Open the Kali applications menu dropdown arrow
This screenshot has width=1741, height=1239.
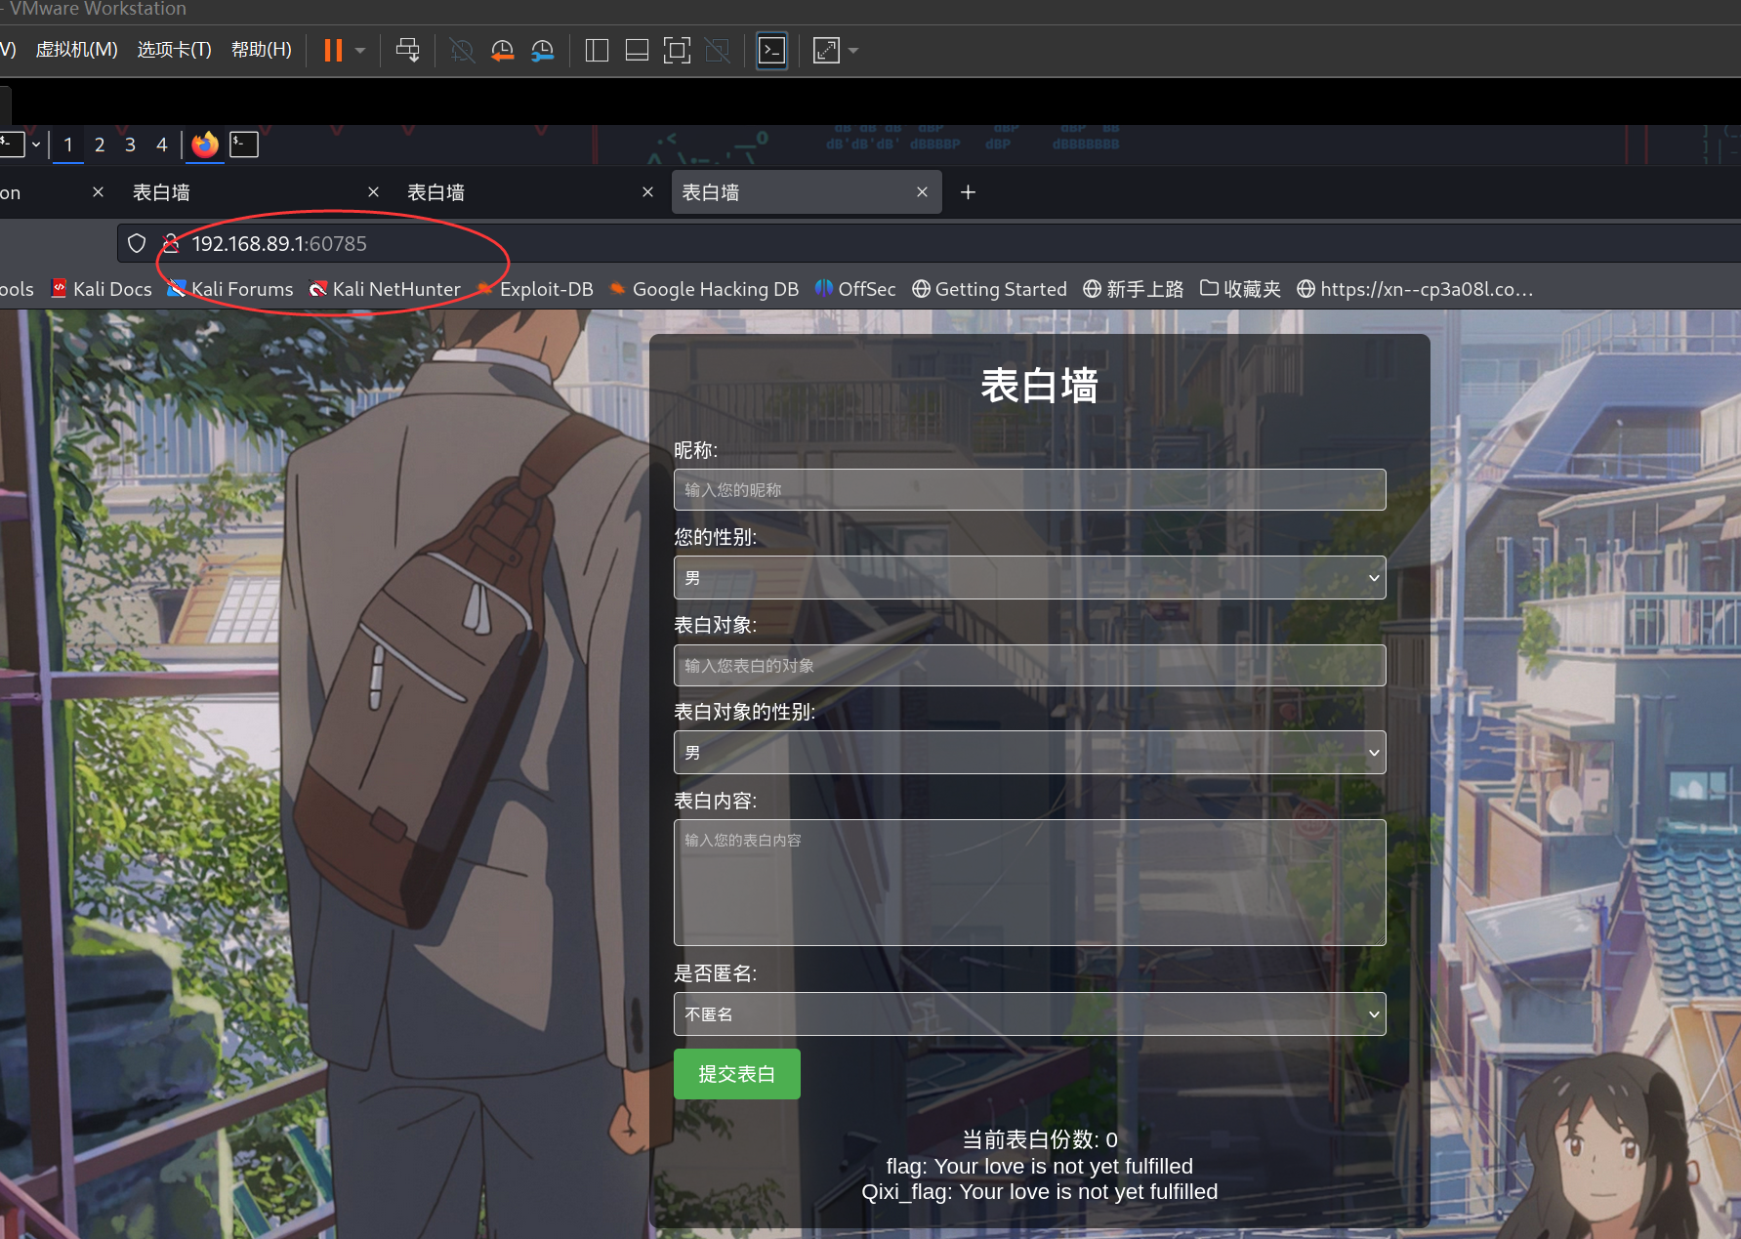coord(36,145)
